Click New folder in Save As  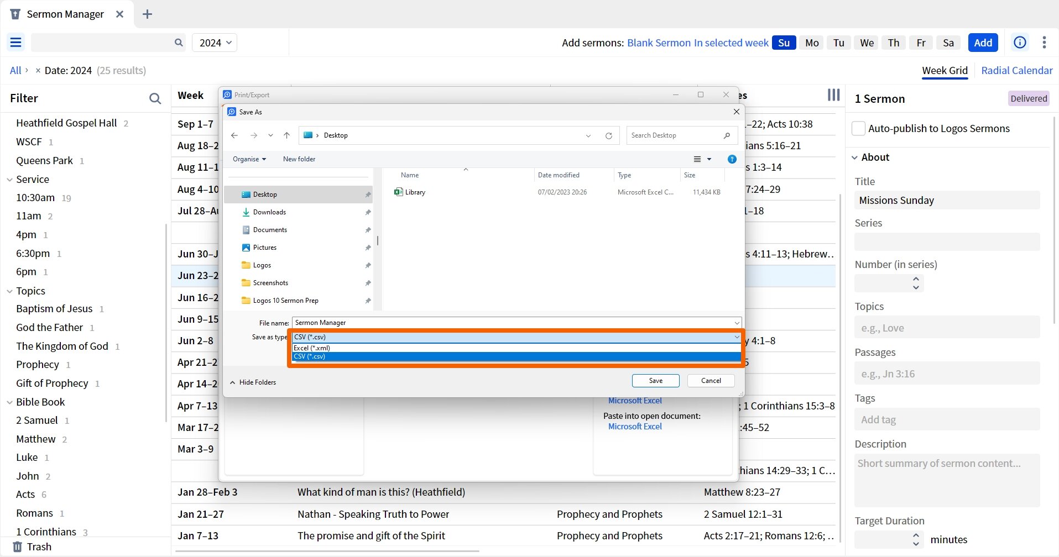pos(299,159)
